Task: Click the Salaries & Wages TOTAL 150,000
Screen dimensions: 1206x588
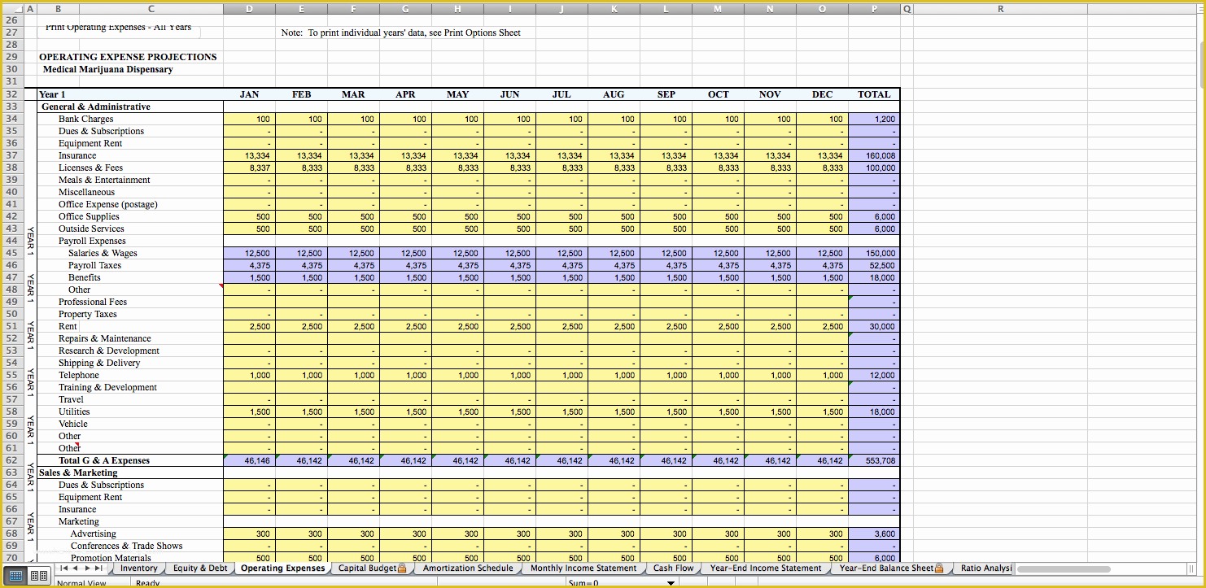Action: (x=874, y=253)
